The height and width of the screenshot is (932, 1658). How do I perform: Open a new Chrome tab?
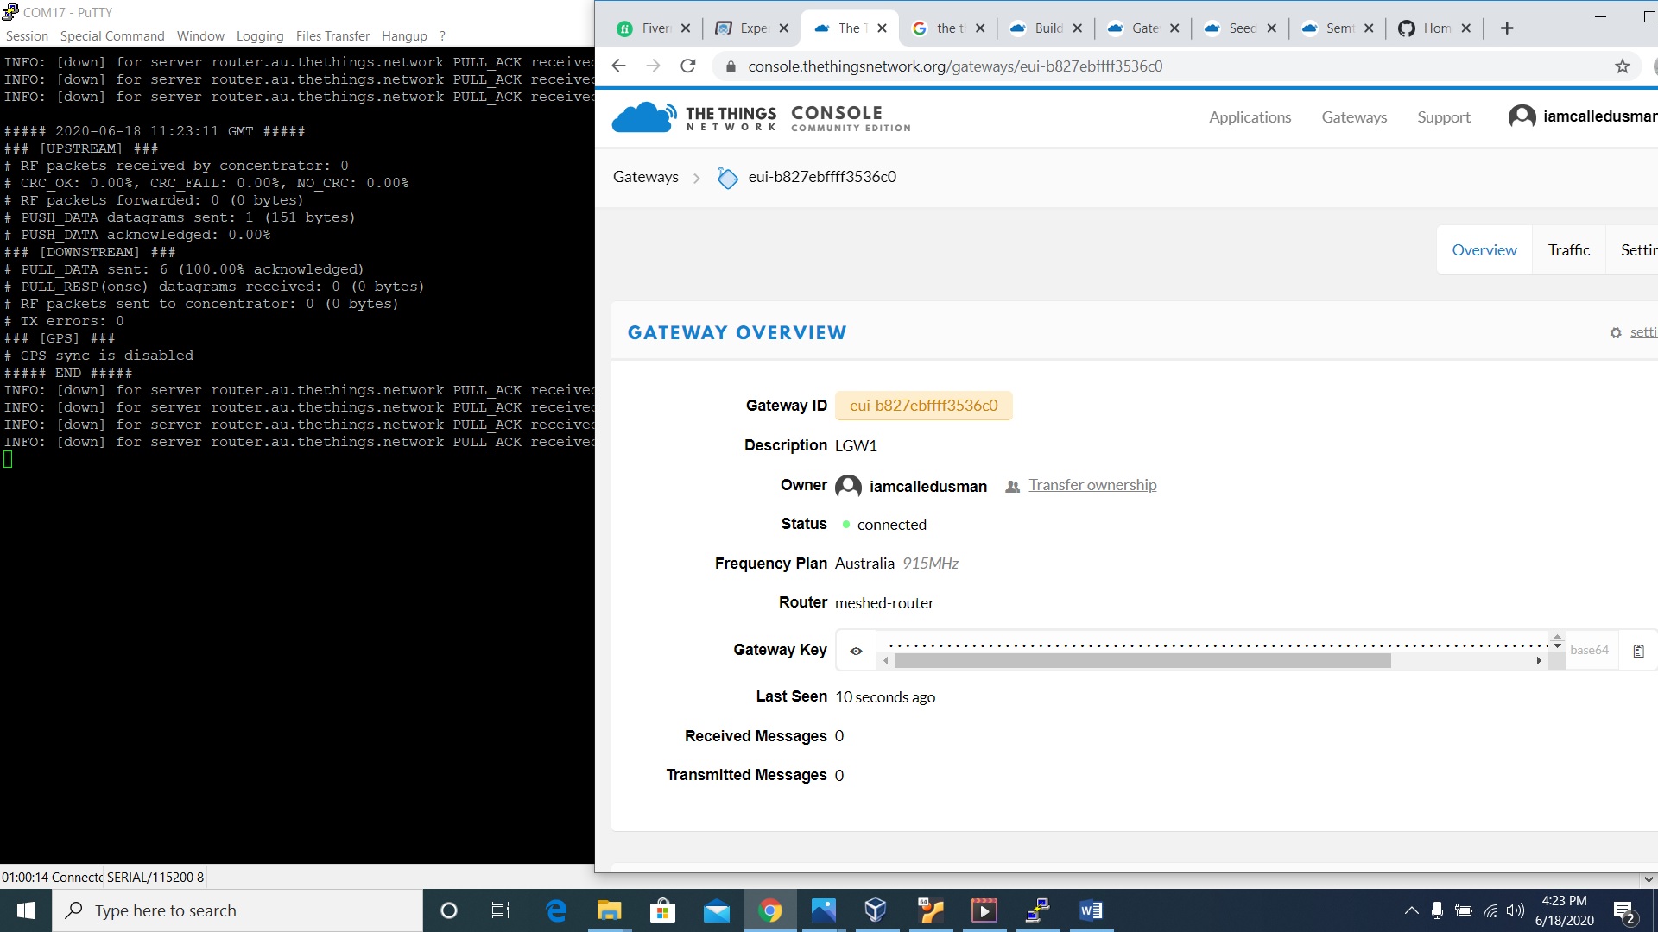(1507, 28)
